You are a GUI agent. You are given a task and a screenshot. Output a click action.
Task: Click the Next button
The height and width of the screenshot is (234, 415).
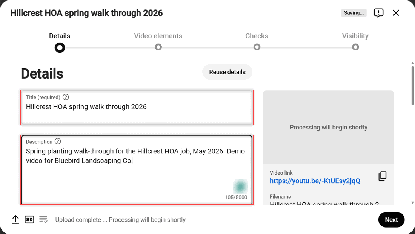tap(391, 219)
